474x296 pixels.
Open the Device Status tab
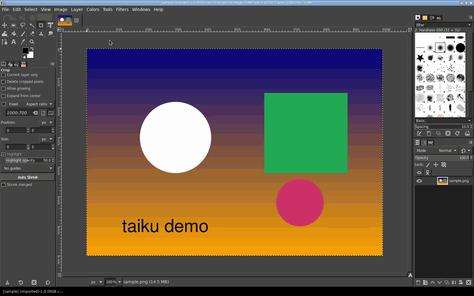(10, 64)
